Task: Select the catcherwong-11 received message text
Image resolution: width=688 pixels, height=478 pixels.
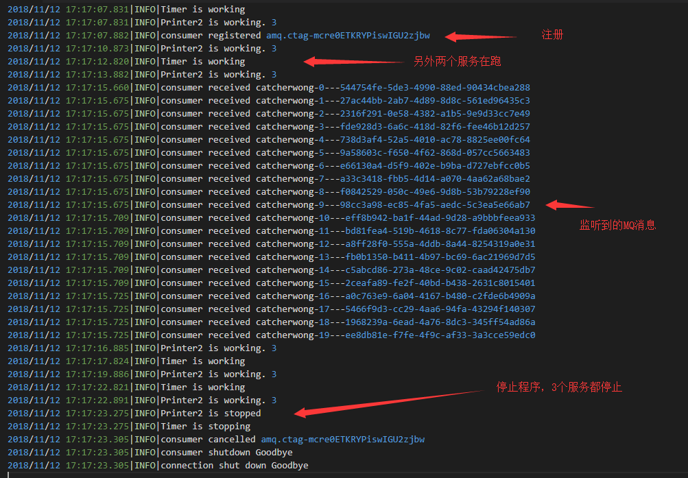Action: [x=348, y=231]
